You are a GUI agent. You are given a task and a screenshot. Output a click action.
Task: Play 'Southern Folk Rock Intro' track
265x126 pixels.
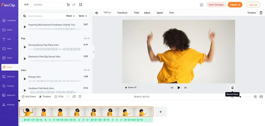click(25, 91)
